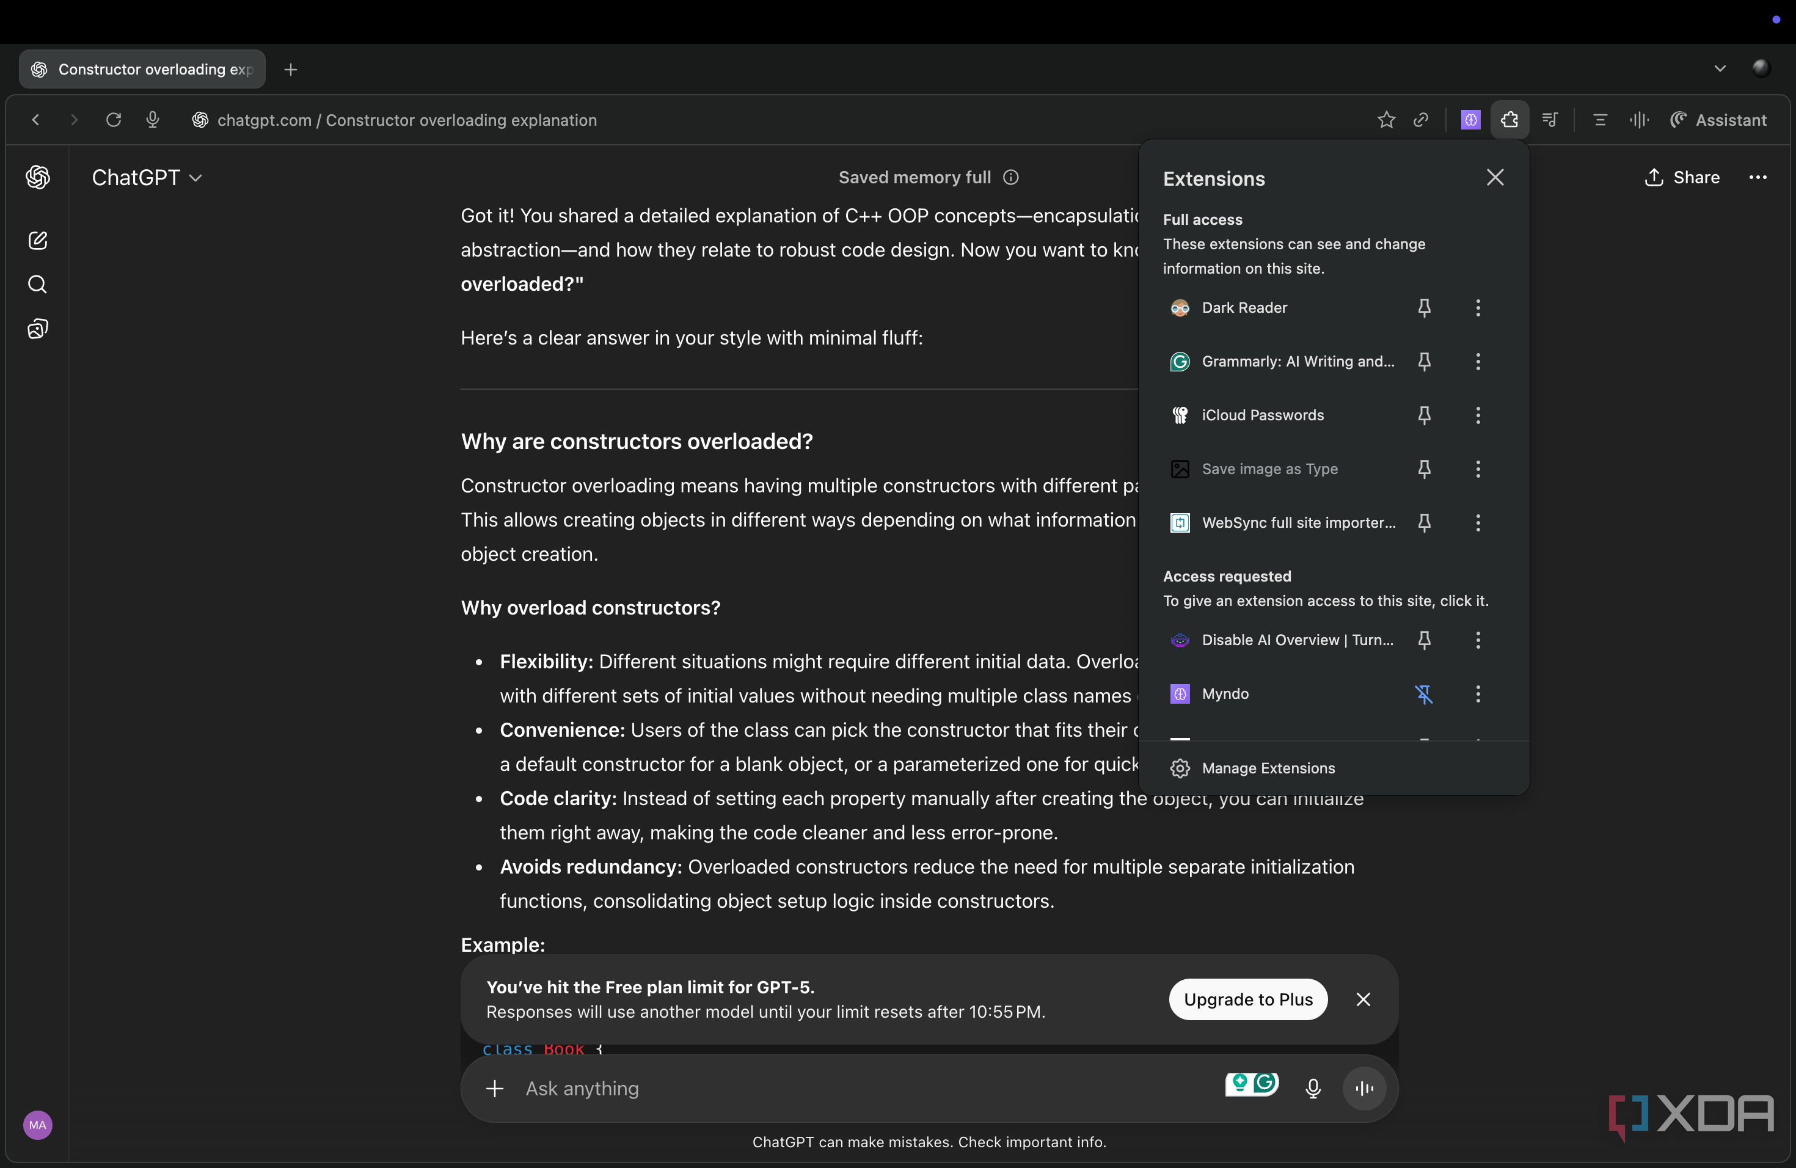Open more options for Dark Reader
This screenshot has width=1796, height=1168.
click(1478, 308)
